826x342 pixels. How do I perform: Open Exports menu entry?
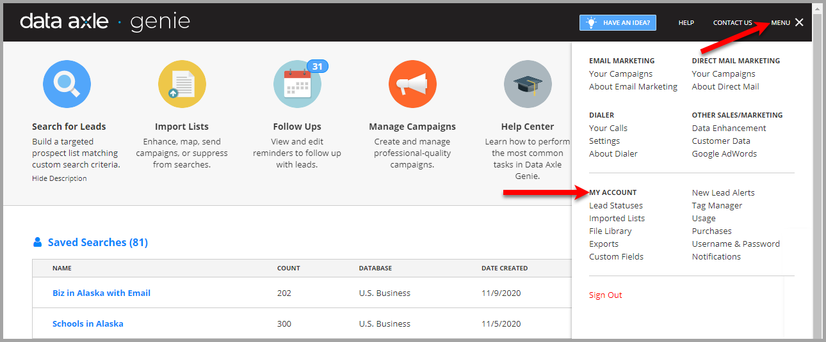coord(604,244)
